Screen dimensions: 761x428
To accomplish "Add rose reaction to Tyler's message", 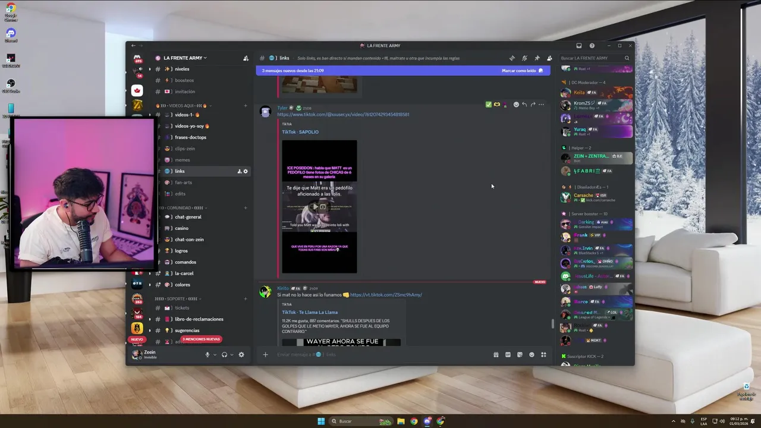I will [x=505, y=105].
